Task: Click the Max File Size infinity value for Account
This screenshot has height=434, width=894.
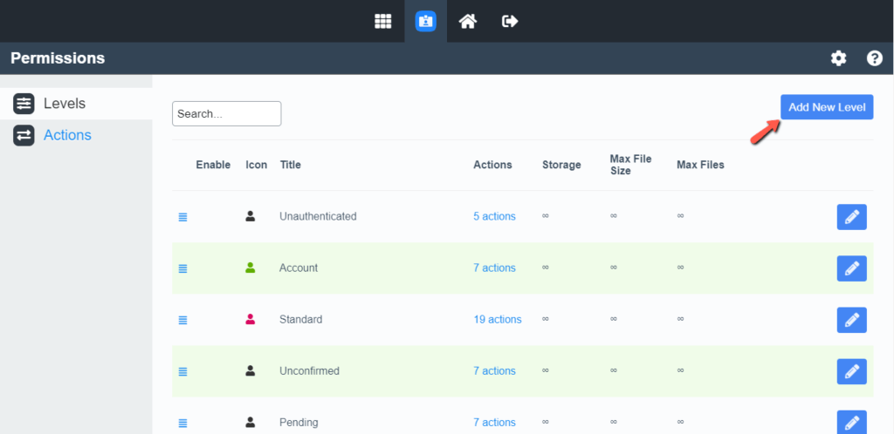Action: click(x=614, y=268)
